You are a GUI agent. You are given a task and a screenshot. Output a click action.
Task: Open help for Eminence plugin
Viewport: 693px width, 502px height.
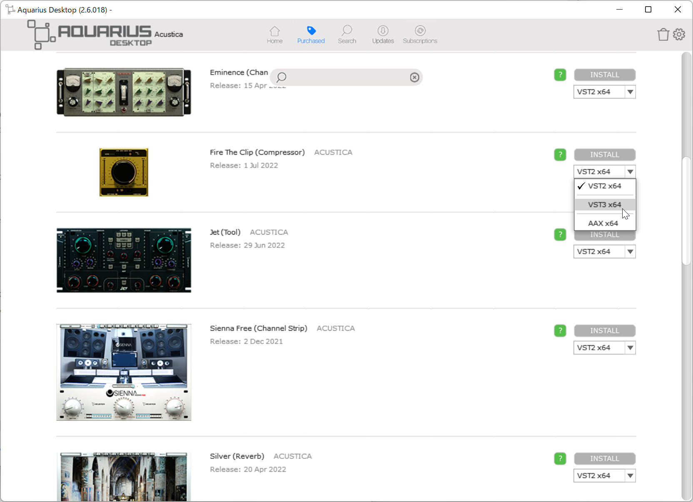click(x=560, y=75)
